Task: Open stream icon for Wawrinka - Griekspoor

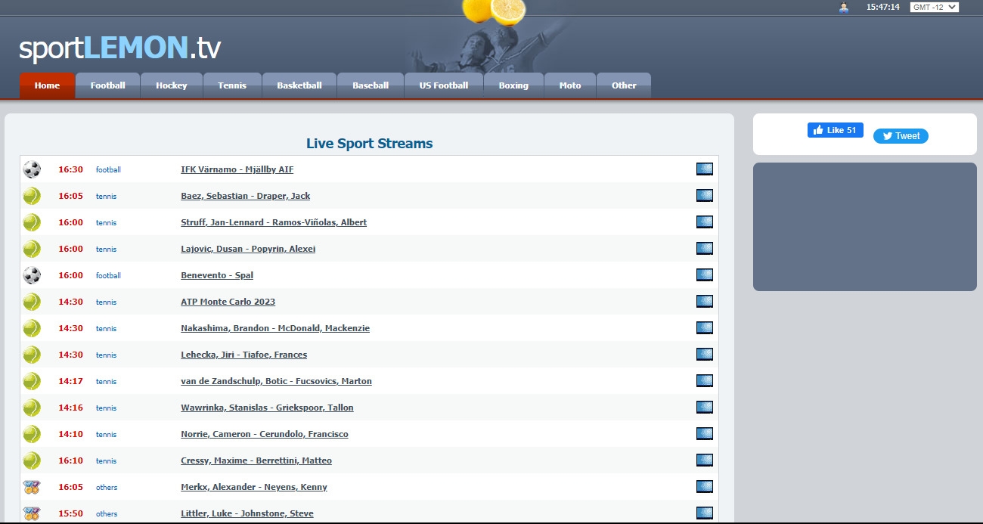Action: point(704,407)
